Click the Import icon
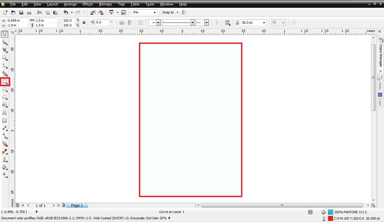 click(x=93, y=12)
